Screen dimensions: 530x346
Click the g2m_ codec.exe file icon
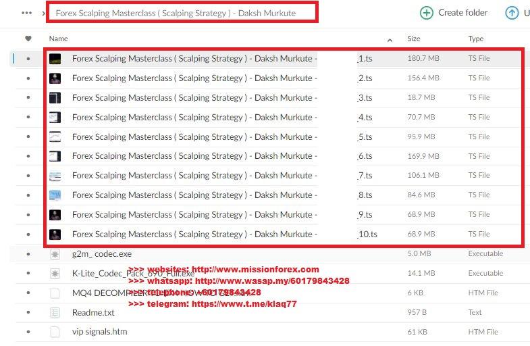[x=55, y=254]
